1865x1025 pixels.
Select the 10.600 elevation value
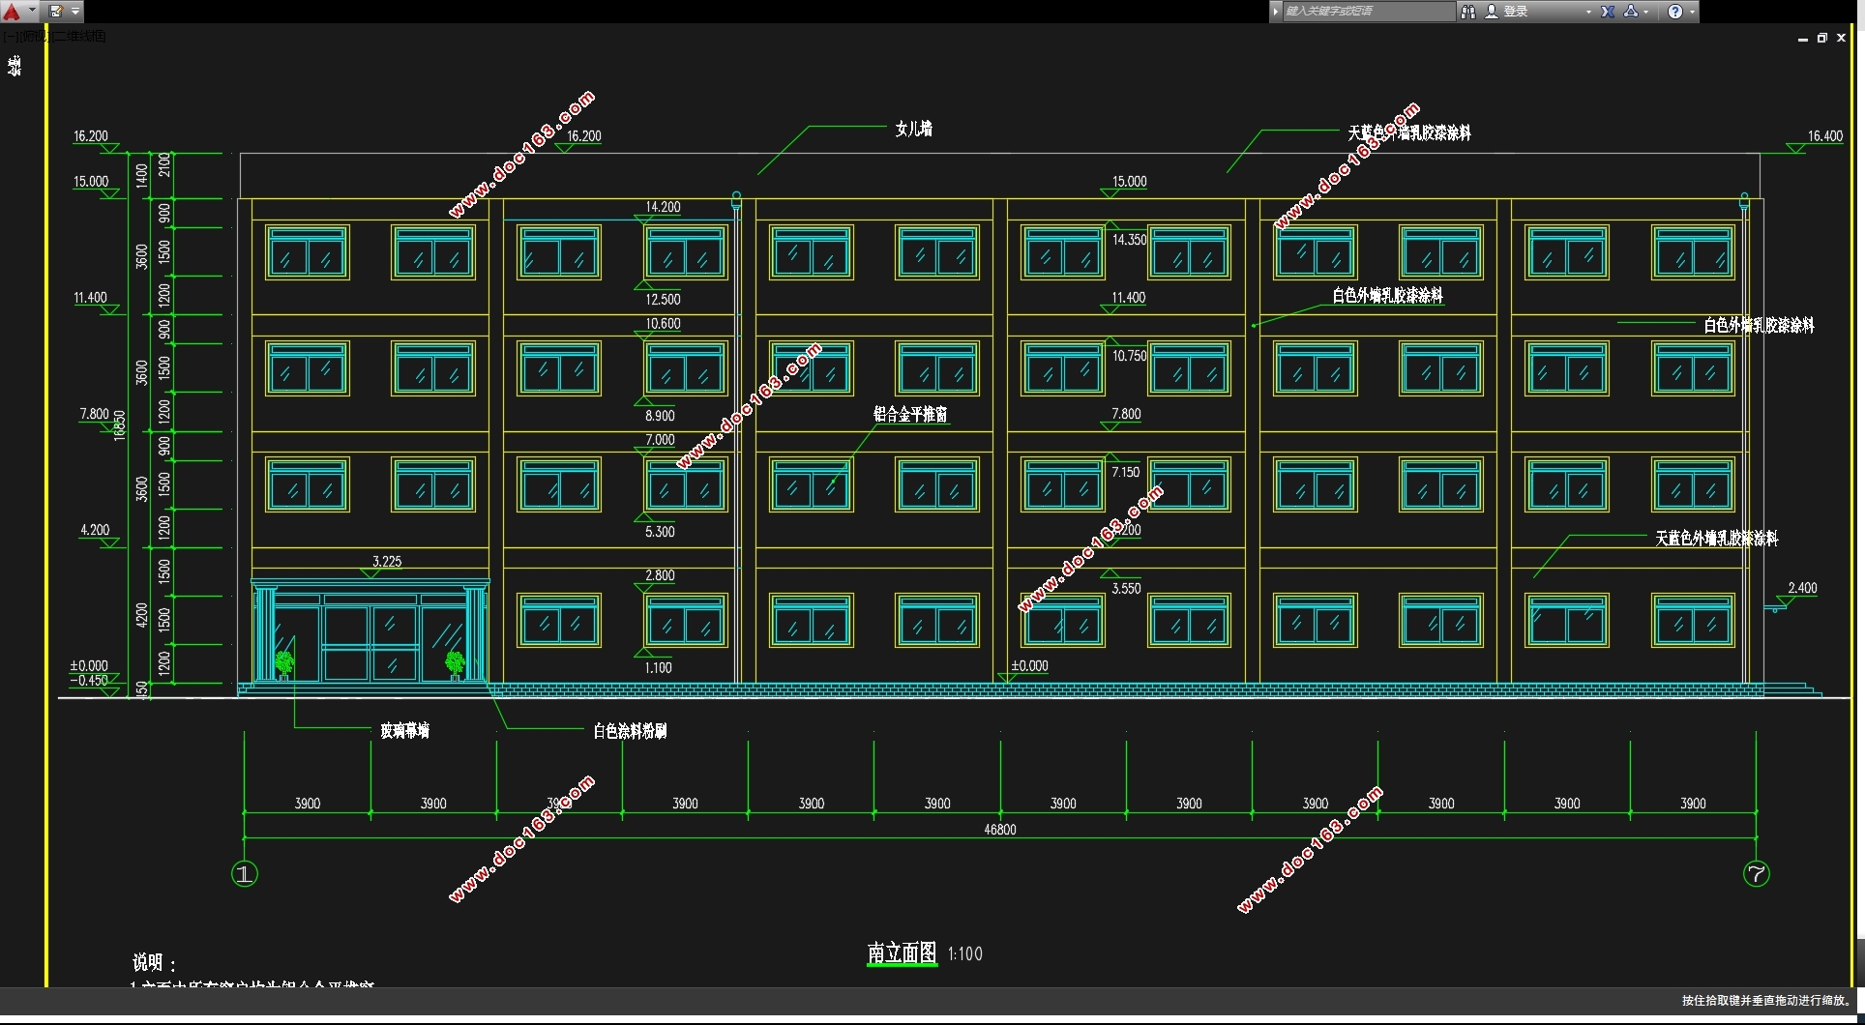coord(663,324)
